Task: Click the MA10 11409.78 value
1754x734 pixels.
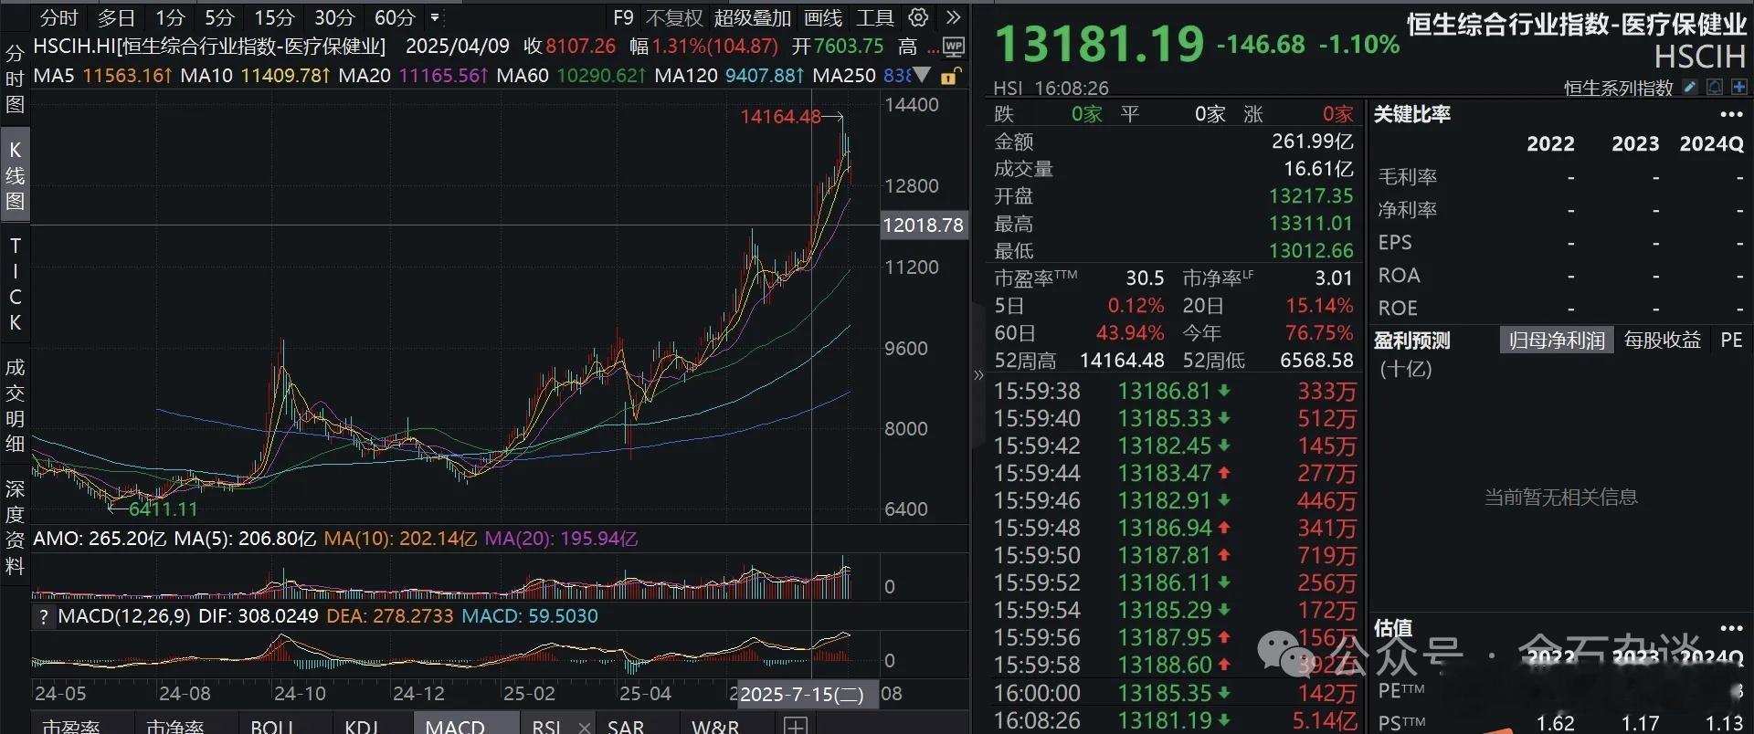Action: (285, 75)
